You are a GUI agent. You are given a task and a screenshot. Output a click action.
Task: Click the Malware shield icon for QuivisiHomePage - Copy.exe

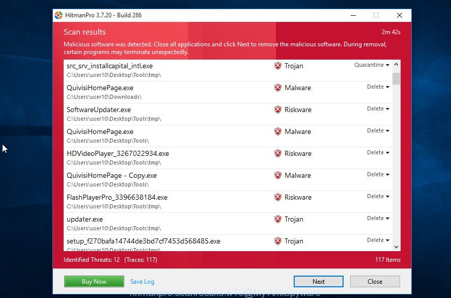(277, 175)
